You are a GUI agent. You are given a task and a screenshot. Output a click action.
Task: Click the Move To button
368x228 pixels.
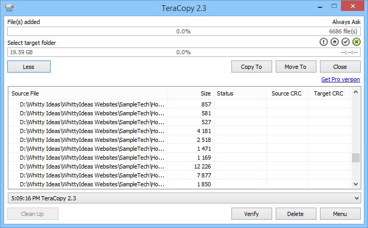[x=296, y=67]
